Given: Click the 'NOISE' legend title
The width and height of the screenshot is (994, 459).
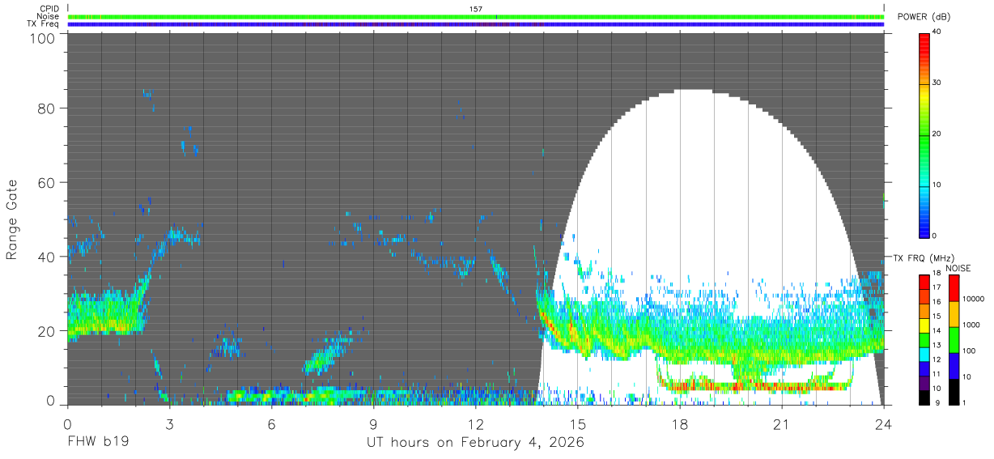Looking at the screenshot, I should tap(958, 268).
